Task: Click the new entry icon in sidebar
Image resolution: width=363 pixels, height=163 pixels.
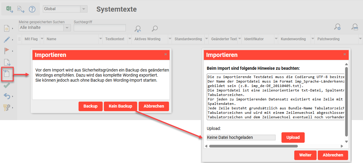Action: pyautogui.click(x=7, y=28)
